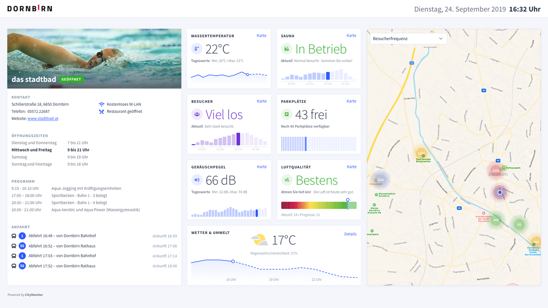Click the partly cloudy weather icon
The height and width of the screenshot is (308, 548).
point(259,240)
